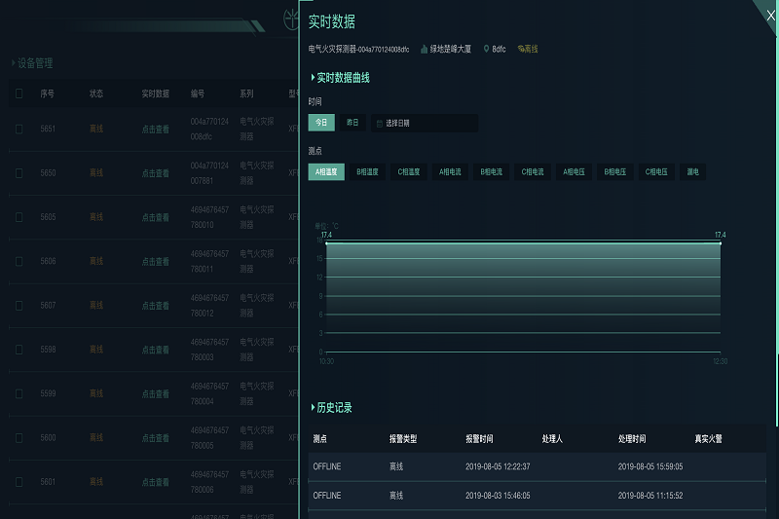Image resolution: width=779 pixels, height=519 pixels.
Task: Click device number 4694676457780010
Action: click(209, 217)
